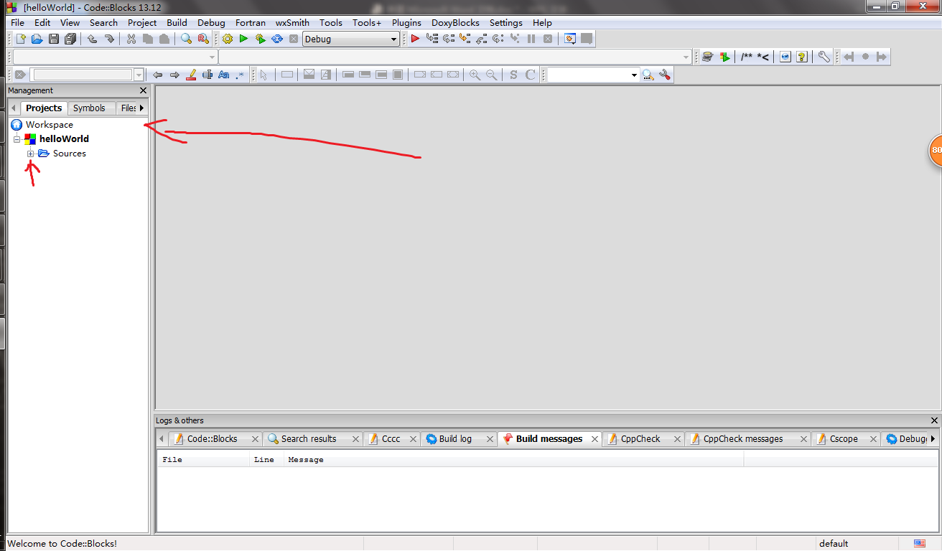The image size is (942, 551).
Task: Close the Management panel
Action: point(143,90)
